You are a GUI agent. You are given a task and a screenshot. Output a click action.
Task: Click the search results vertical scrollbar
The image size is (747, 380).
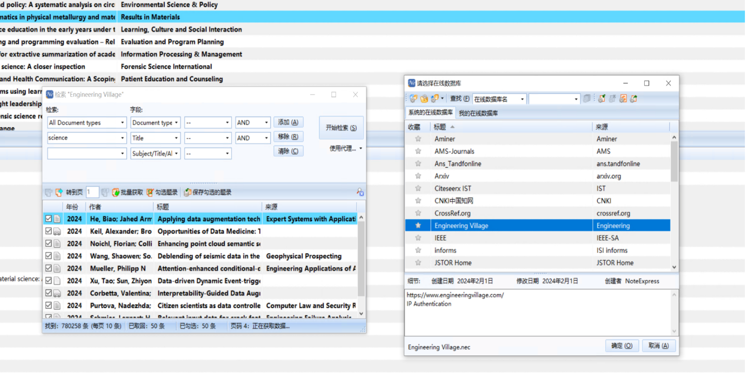(361, 258)
